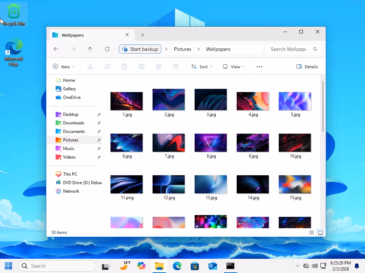The image size is (365, 273).
Task: Navigate to Pictures in the breadcrumb
Action: tap(182, 49)
